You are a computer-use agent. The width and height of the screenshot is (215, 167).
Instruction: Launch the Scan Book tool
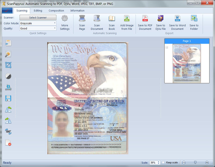[112, 23]
